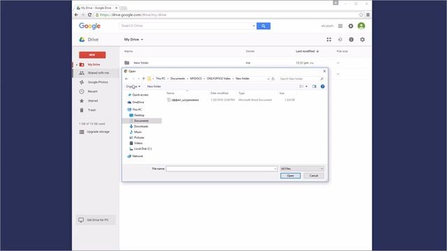Toggle the preview pane in Open dialog
The image size is (447, 251).
click(x=314, y=86)
